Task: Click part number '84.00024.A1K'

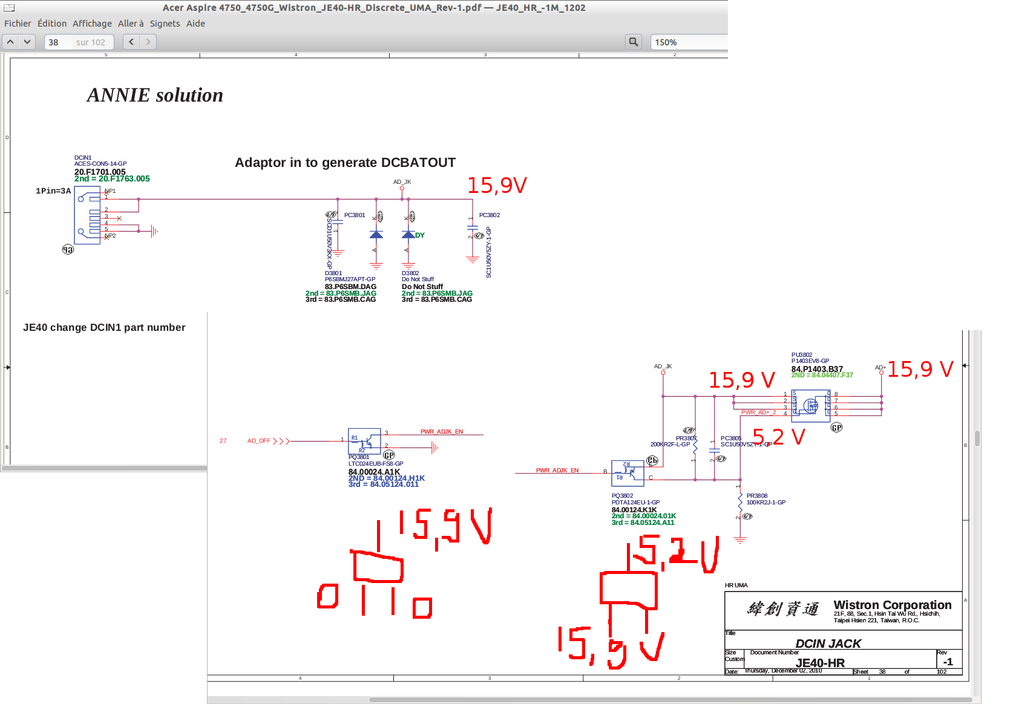Action: coord(374,472)
